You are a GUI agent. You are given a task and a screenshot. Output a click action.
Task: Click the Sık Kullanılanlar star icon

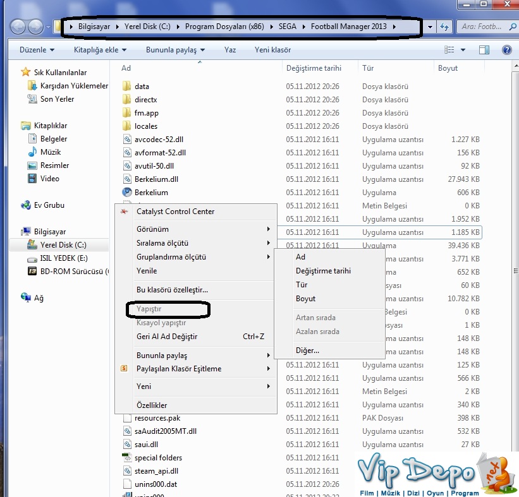tap(26, 72)
